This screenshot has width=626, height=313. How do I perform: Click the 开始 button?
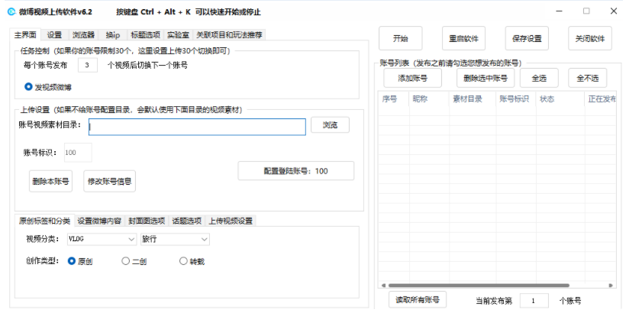point(401,39)
